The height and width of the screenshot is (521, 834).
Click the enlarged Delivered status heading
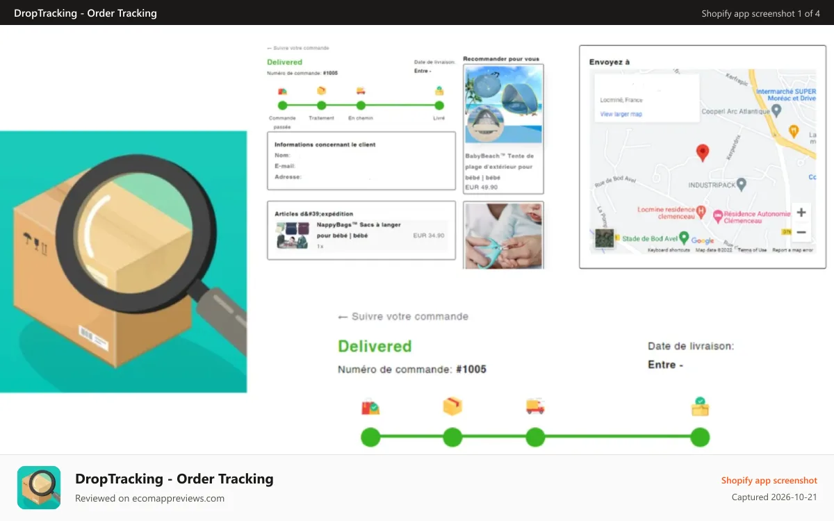tap(375, 346)
